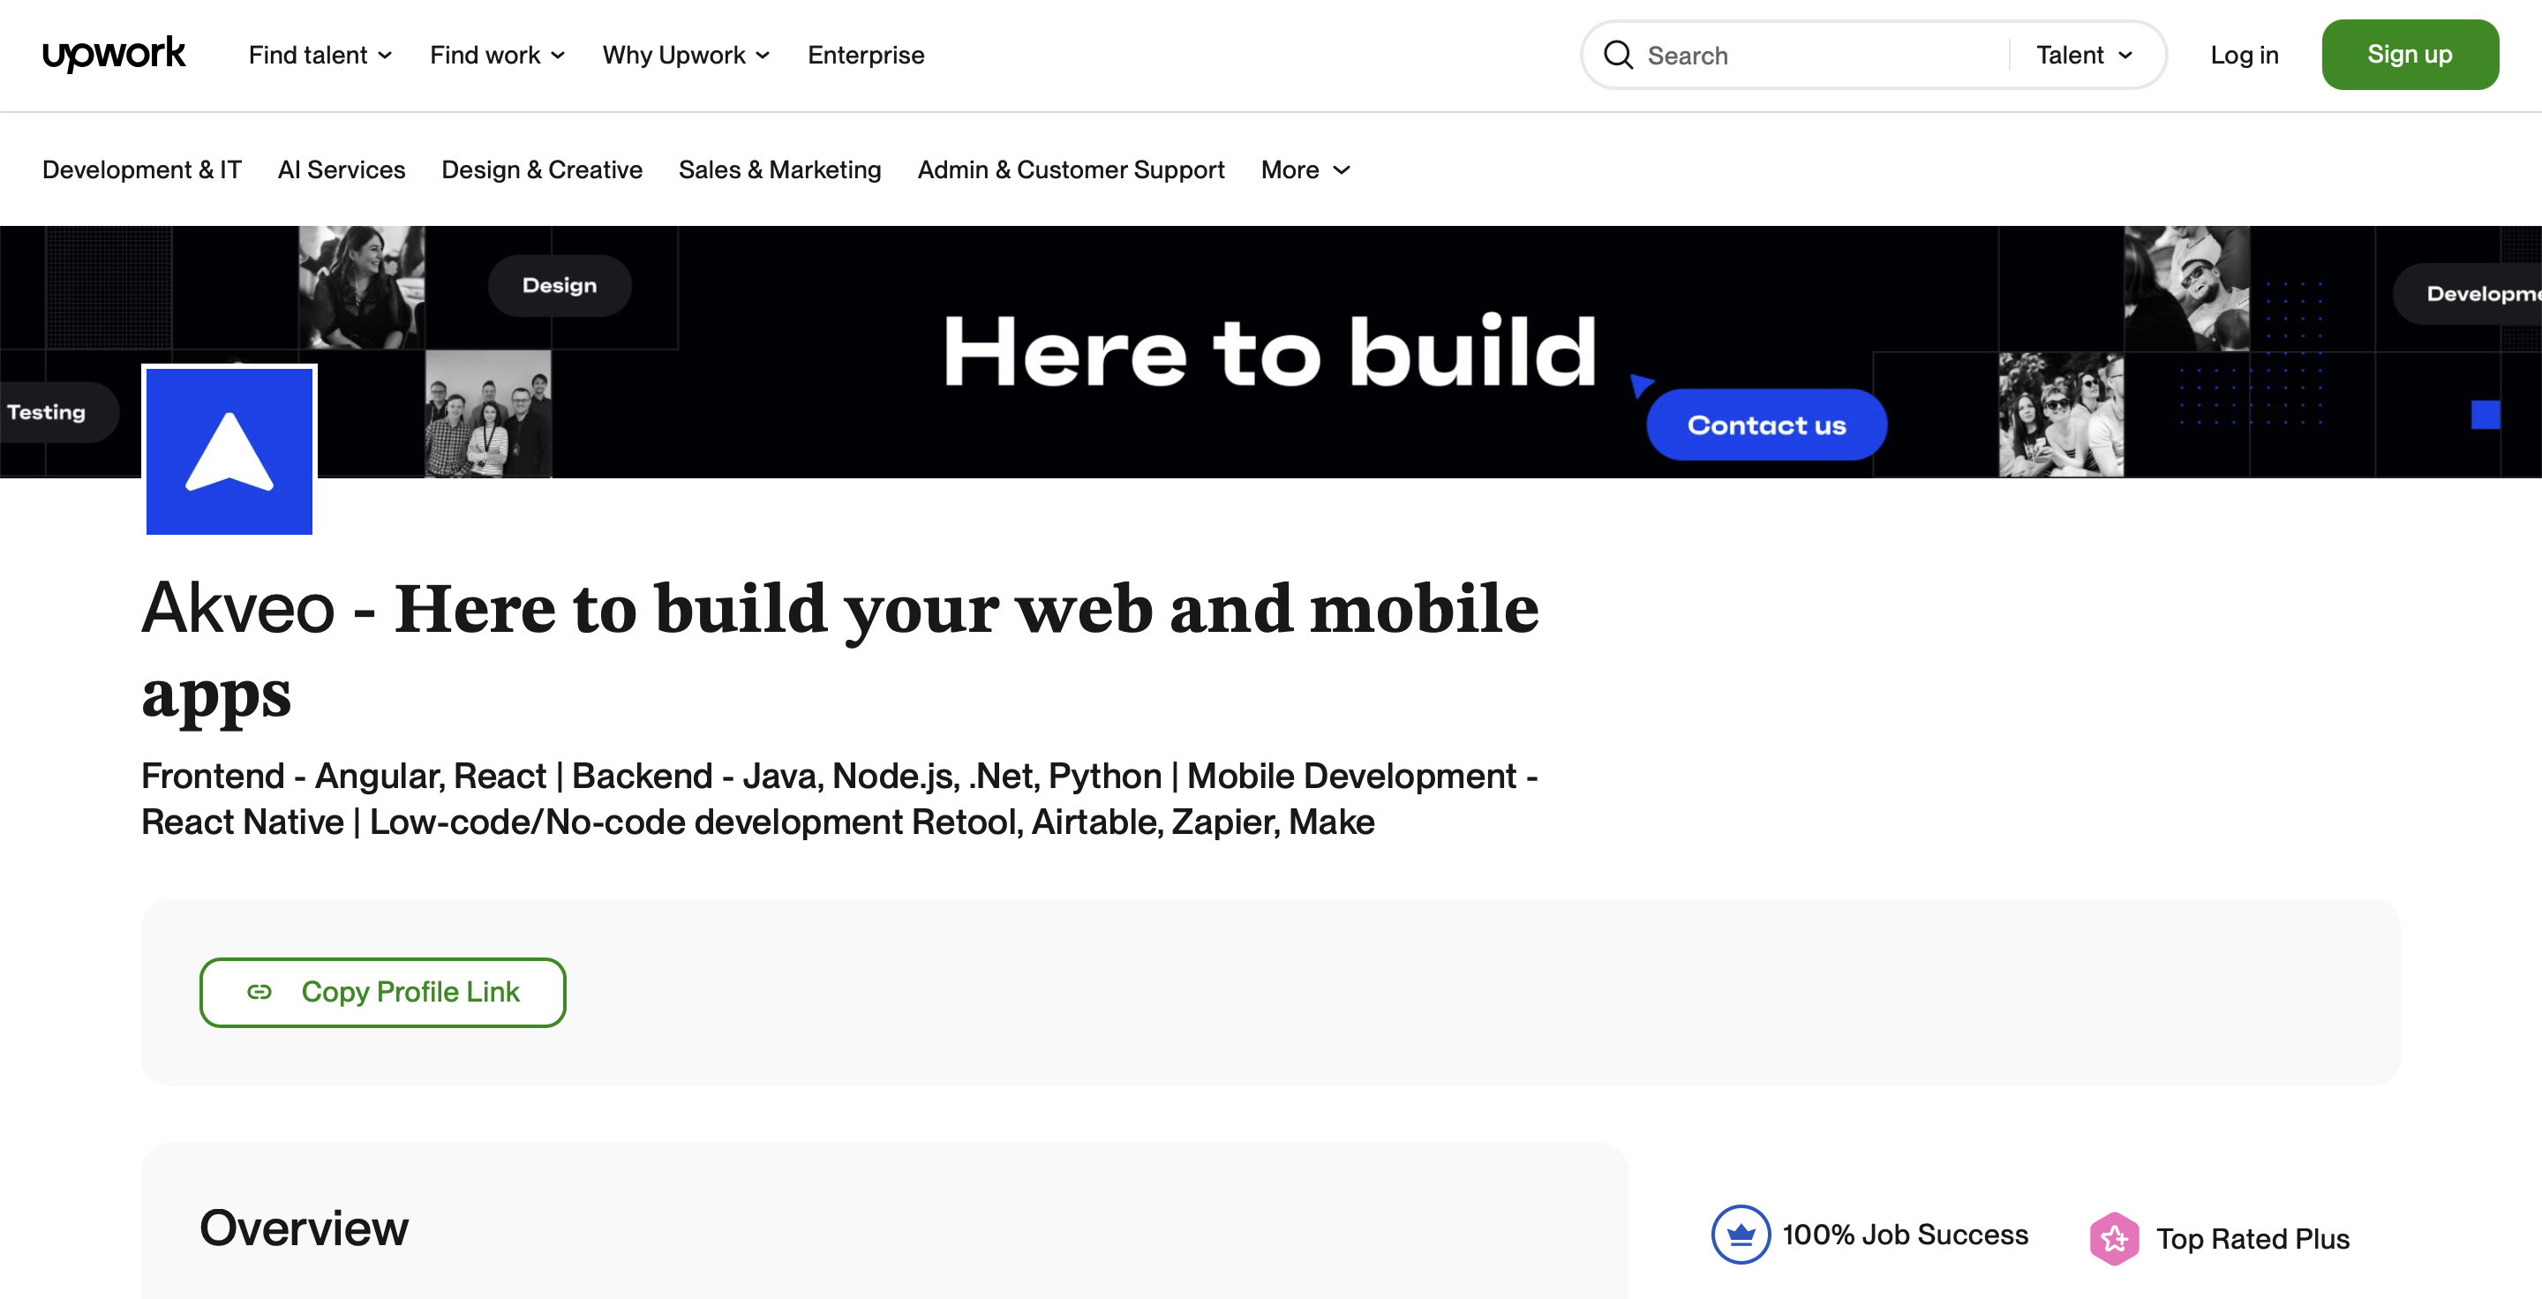This screenshot has height=1299, width=2542.
Task: Click the team group photo in banner
Action: point(487,414)
